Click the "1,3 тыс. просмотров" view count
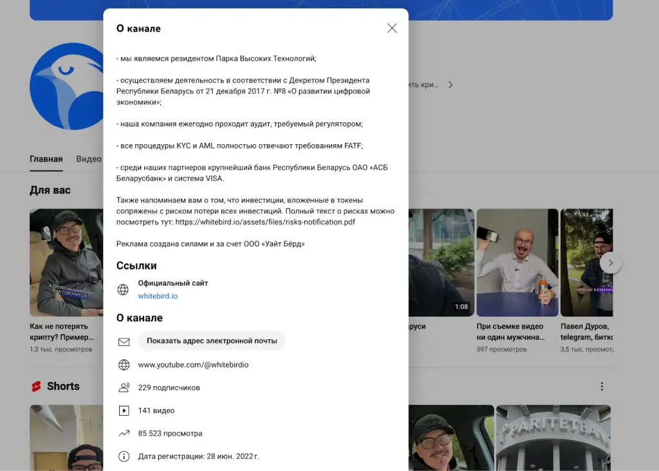The width and height of the screenshot is (659, 471). (61, 349)
